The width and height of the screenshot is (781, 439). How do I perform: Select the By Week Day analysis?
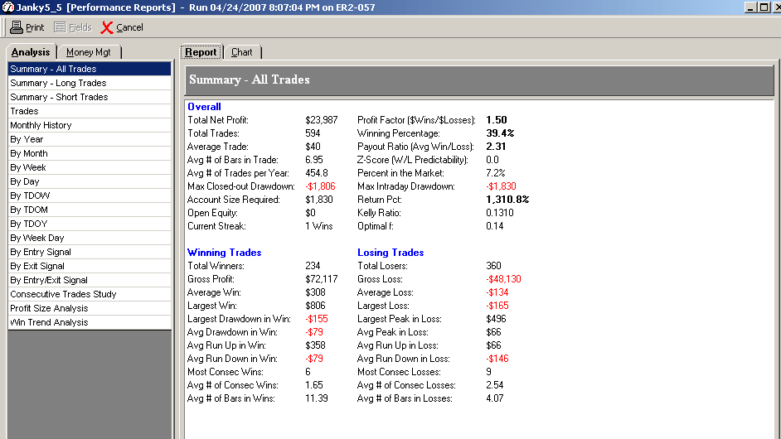[x=90, y=238]
